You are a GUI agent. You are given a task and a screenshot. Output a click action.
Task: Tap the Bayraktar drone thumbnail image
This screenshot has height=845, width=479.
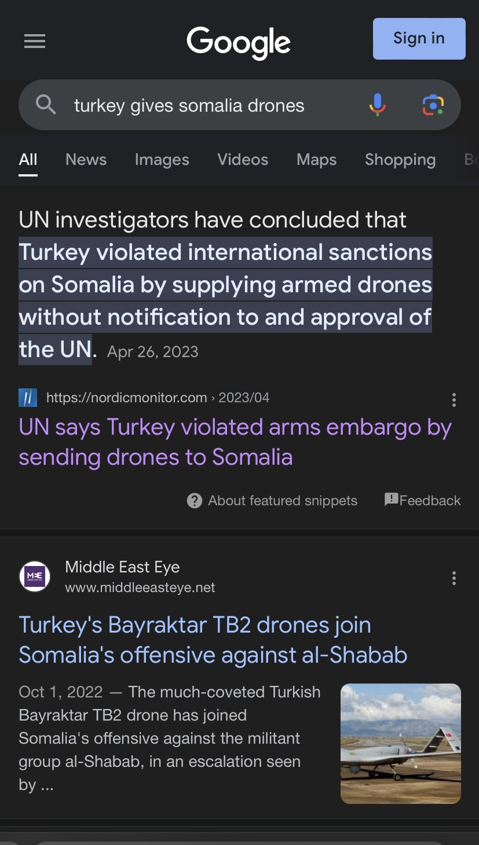tap(400, 744)
